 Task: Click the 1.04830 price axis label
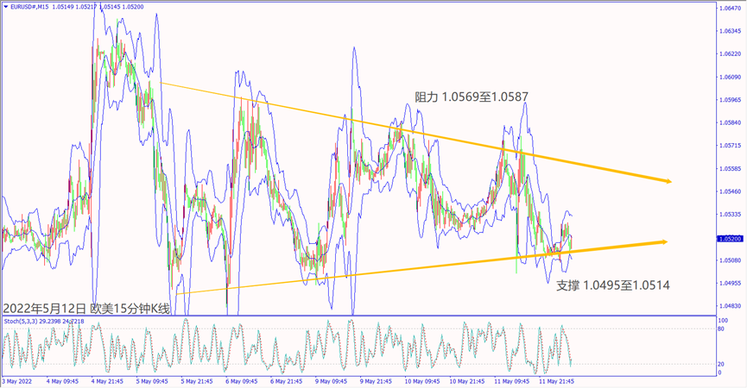coord(730,306)
